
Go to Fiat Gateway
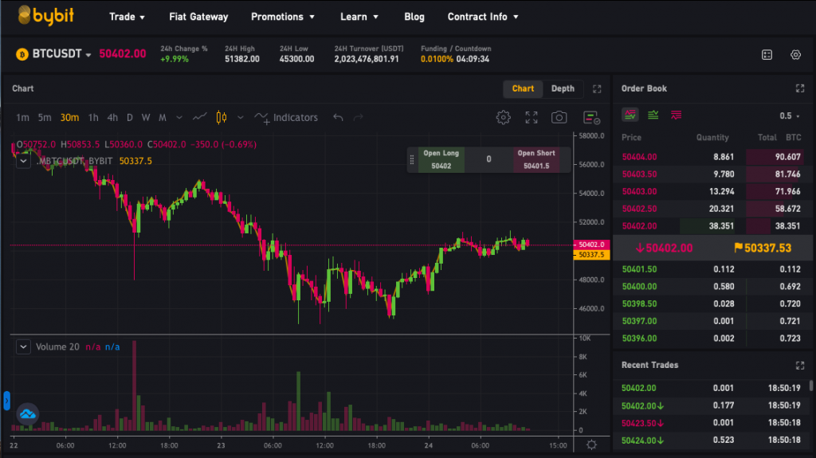pos(198,17)
